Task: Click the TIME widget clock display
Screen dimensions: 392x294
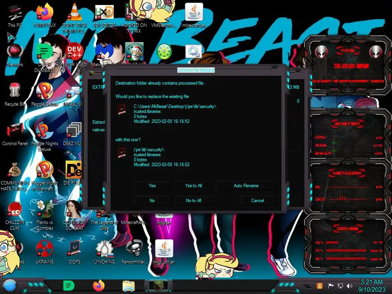Action: coord(351,66)
